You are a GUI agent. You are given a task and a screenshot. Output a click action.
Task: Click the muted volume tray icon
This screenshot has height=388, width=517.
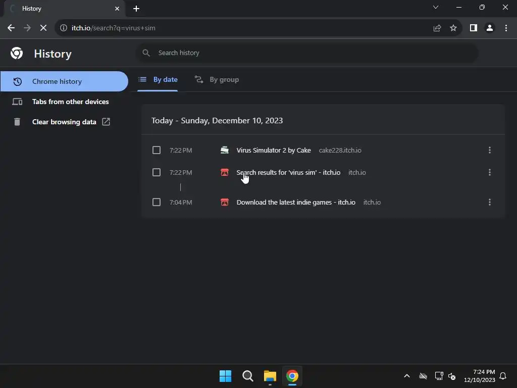coord(452,376)
